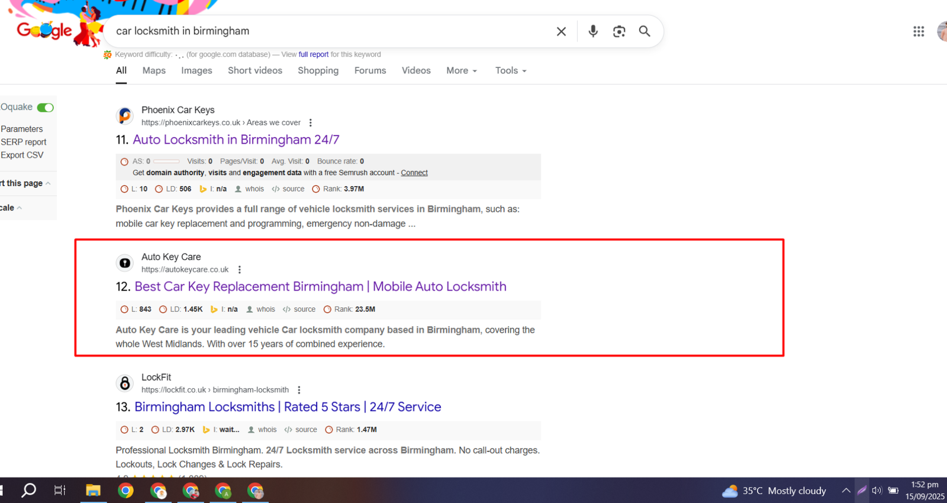Click the magnifying glass search button
This screenshot has height=503, width=947.
(x=645, y=31)
